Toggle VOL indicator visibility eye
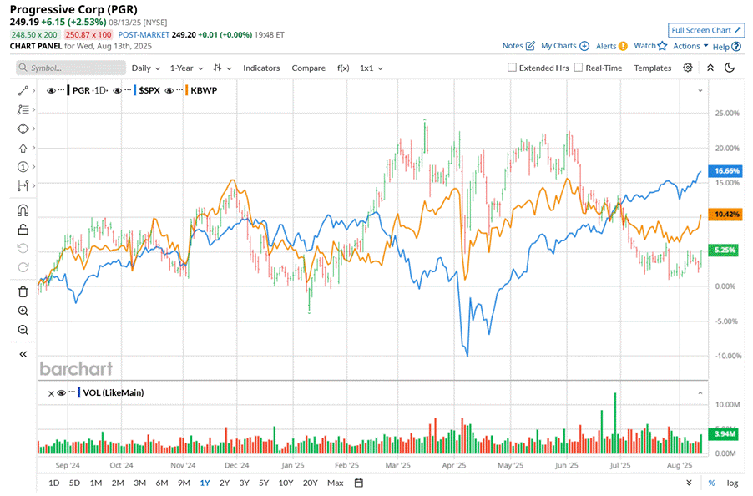 [x=62, y=392]
